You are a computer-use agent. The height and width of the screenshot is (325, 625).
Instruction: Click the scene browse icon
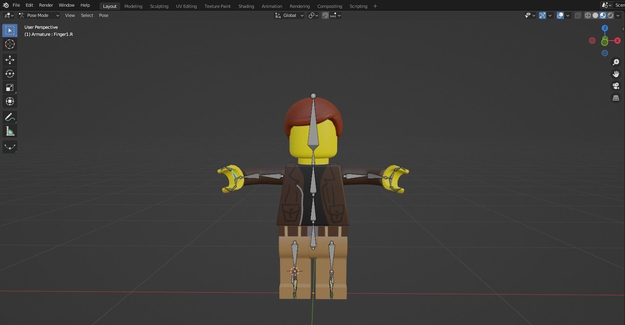606,5
